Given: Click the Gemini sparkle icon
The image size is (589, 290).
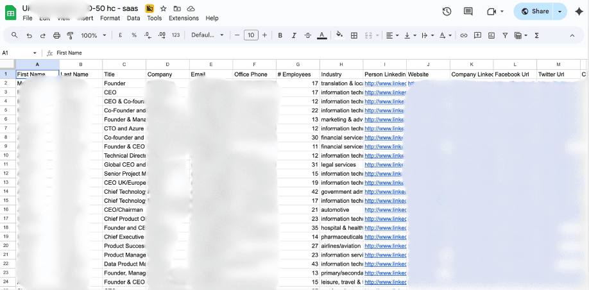Looking at the screenshot, I should point(579,12).
